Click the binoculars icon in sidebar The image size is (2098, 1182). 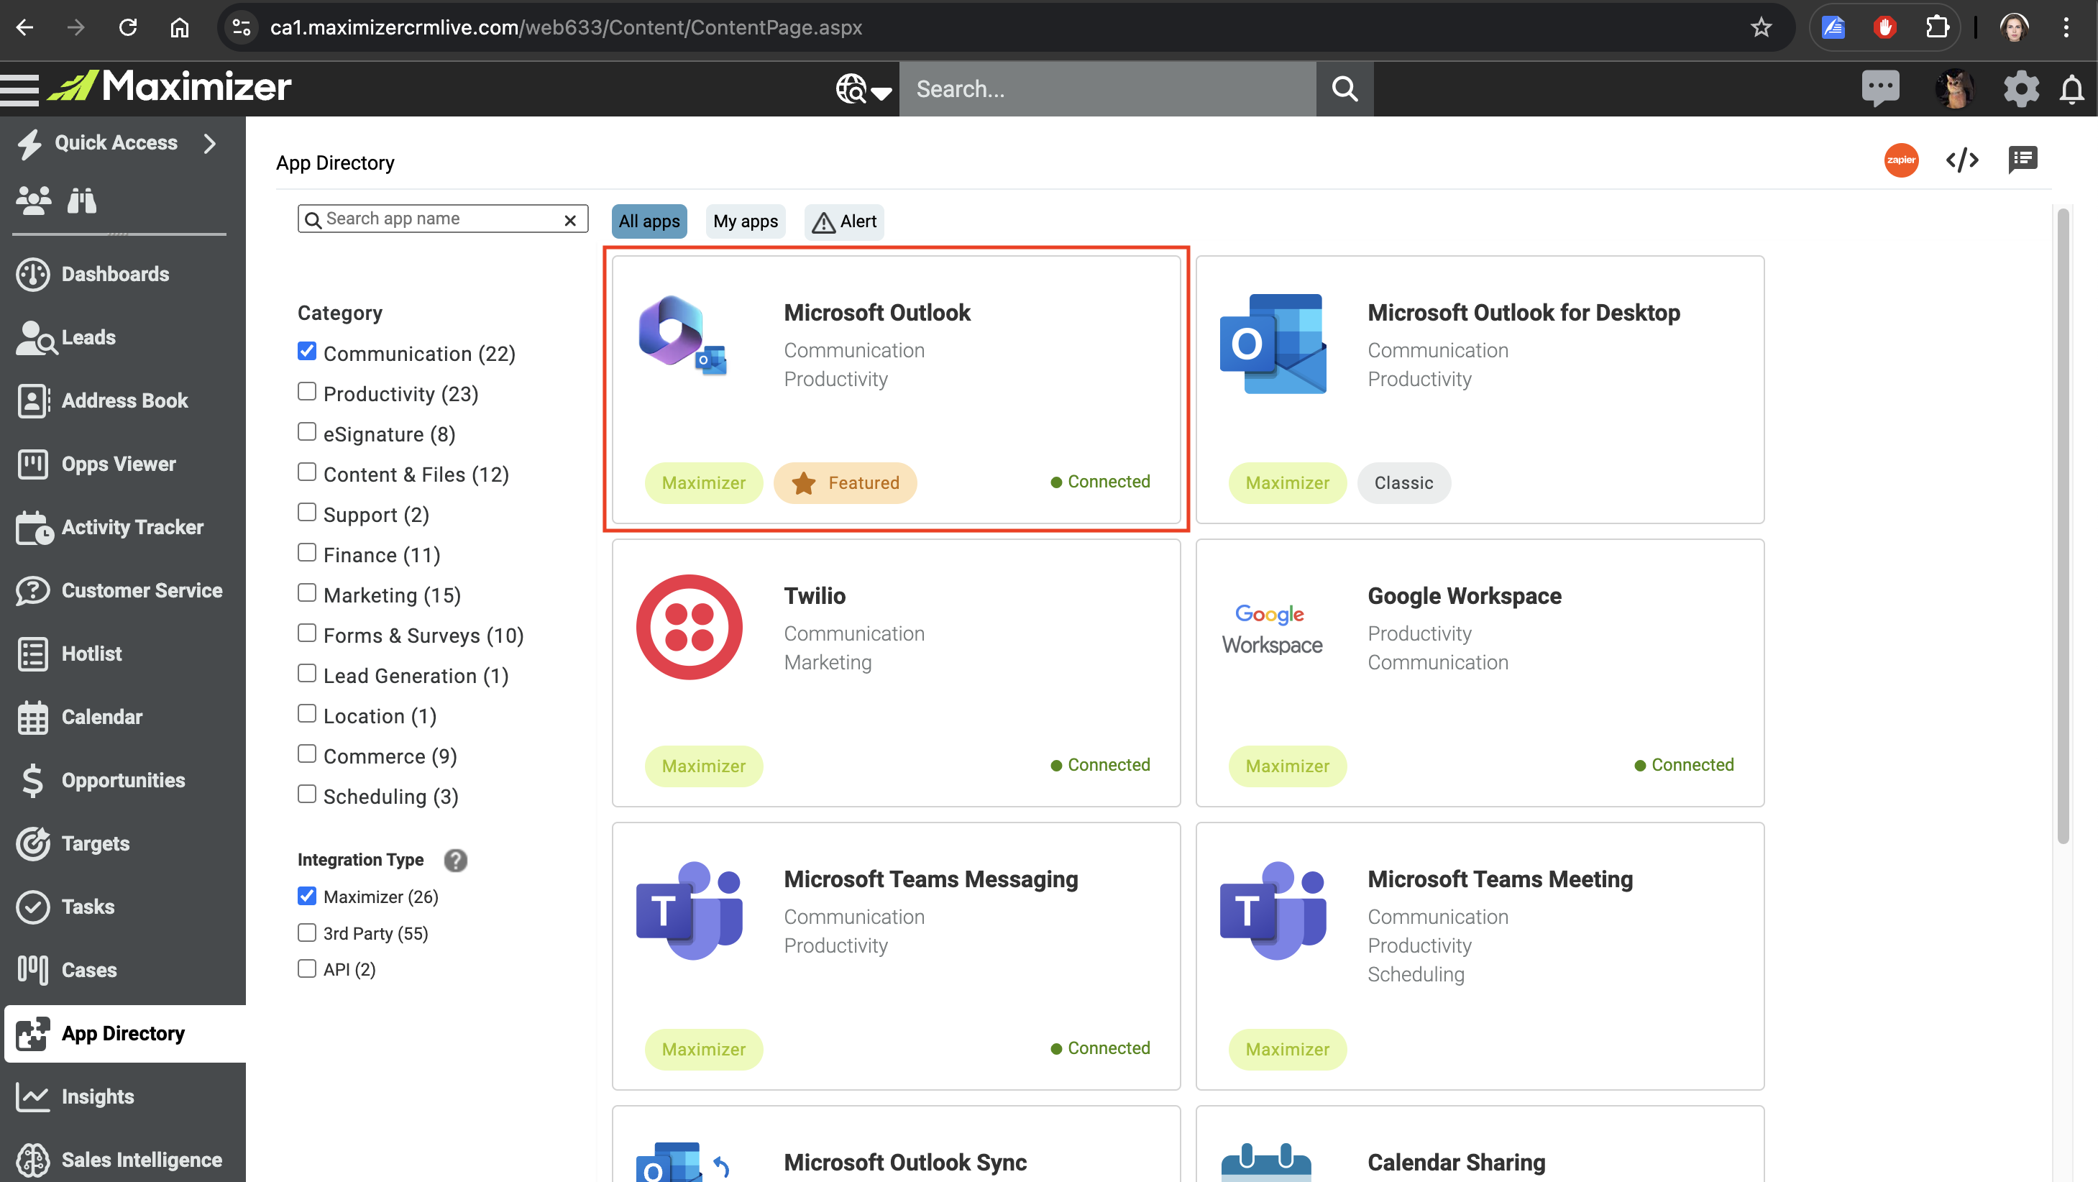tap(81, 201)
